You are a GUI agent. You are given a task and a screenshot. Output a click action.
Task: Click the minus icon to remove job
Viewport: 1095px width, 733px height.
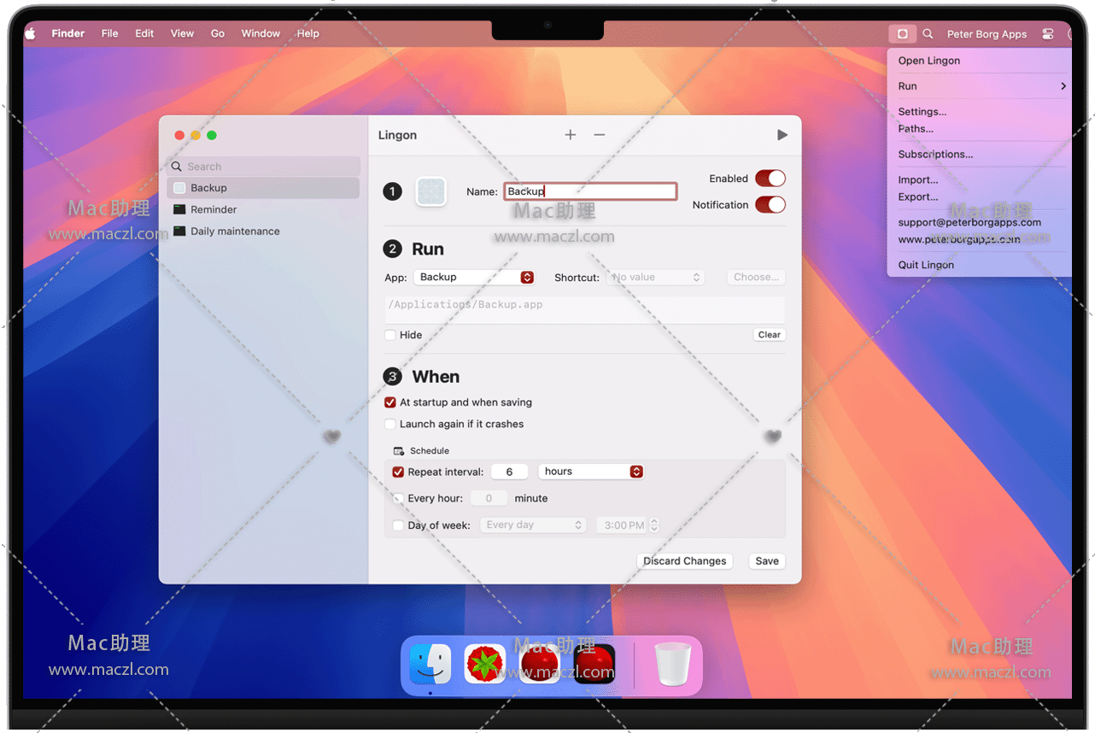[x=600, y=135]
